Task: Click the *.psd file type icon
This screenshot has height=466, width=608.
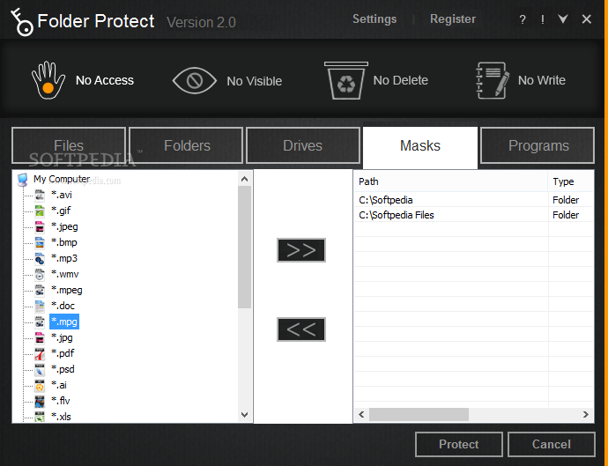Action: (40, 369)
